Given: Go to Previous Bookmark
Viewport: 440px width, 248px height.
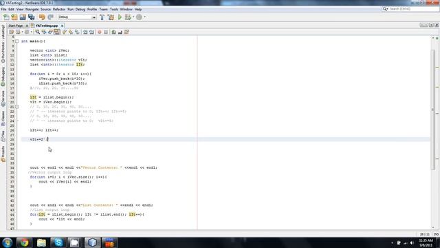Looking at the screenshot, I should (x=65, y=32).
